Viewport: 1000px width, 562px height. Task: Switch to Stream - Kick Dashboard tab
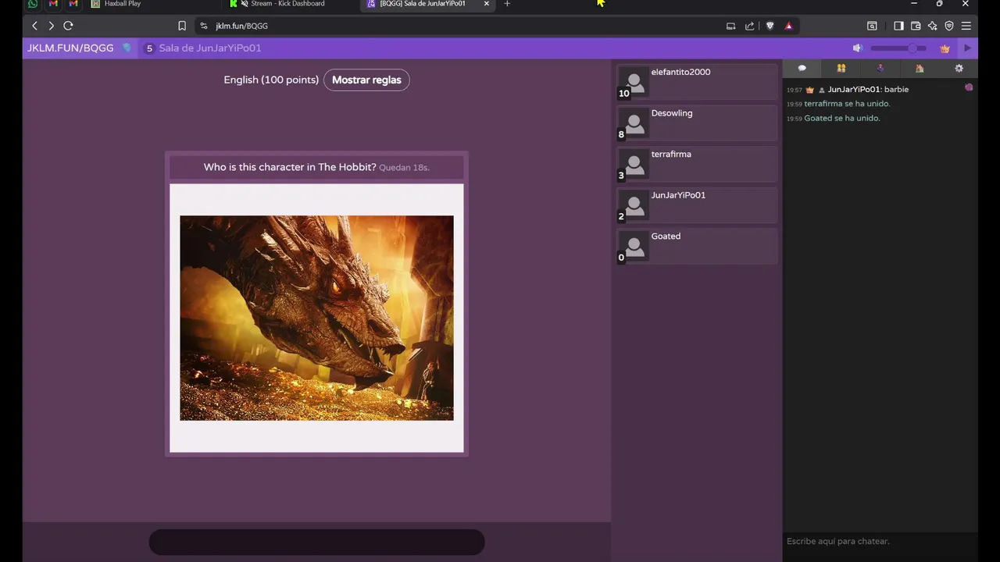[289, 4]
